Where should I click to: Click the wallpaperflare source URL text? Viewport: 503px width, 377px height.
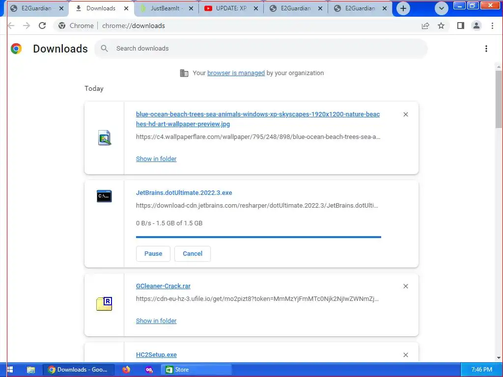(258, 137)
